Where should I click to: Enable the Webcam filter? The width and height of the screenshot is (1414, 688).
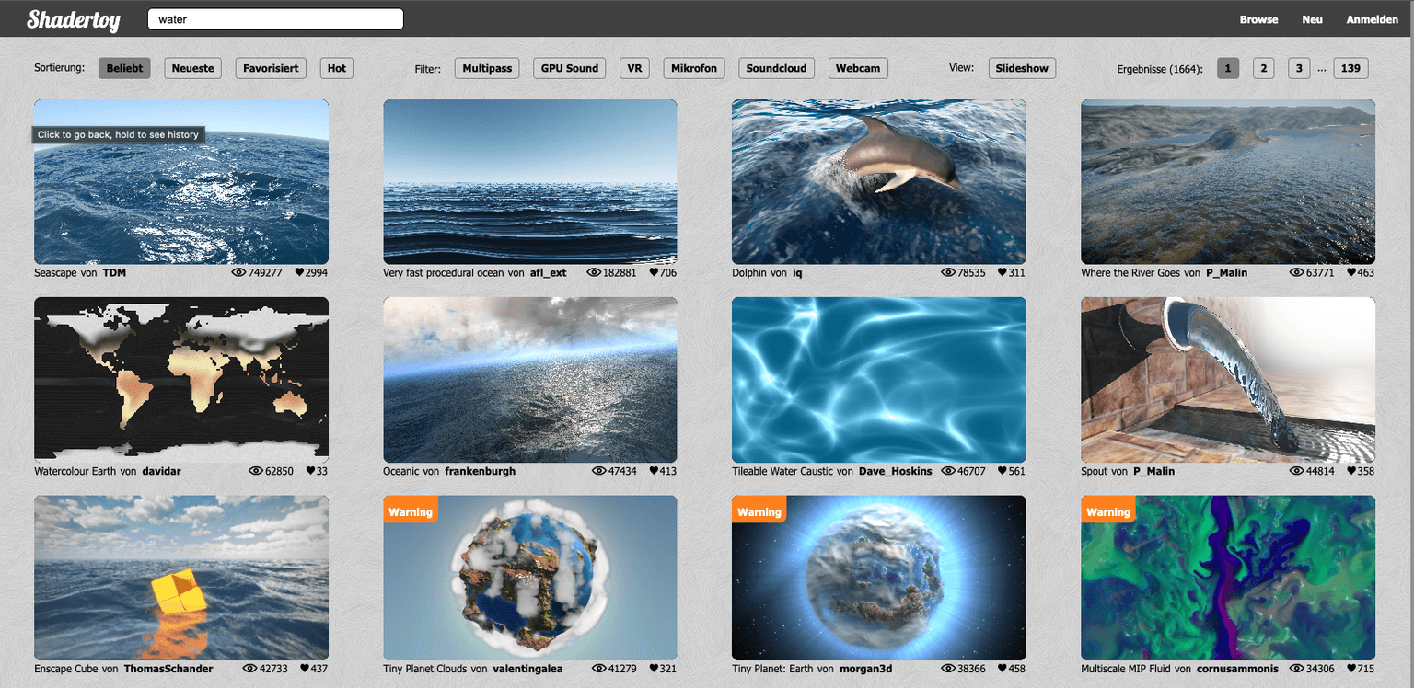click(857, 67)
